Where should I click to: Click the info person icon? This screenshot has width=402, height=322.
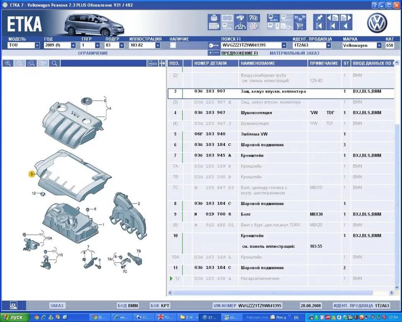240,26
